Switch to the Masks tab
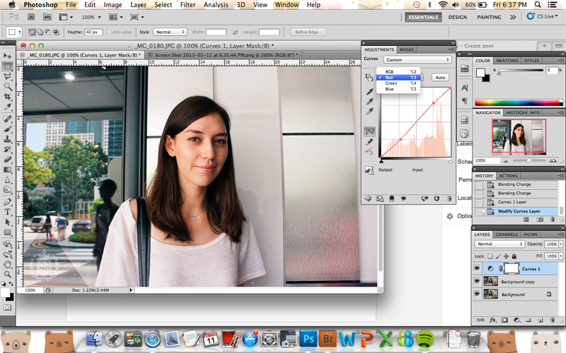The image size is (566, 353). [406, 49]
